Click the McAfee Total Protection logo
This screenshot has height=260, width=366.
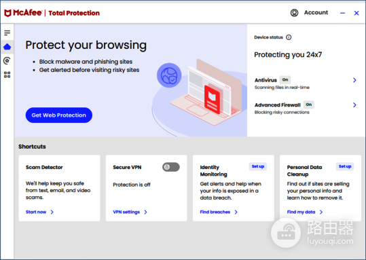coord(52,13)
